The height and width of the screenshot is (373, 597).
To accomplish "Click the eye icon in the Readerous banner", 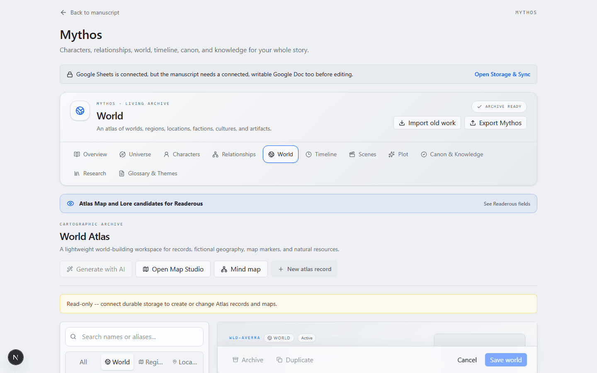I will tap(70, 203).
